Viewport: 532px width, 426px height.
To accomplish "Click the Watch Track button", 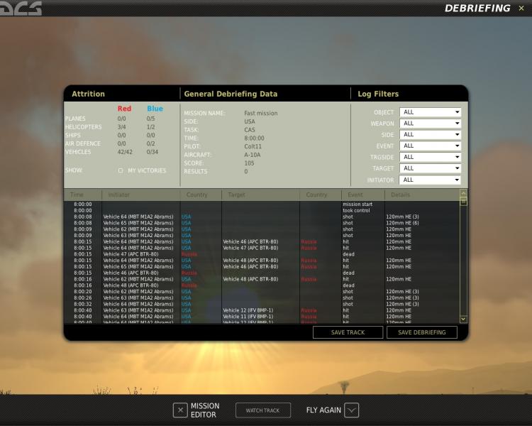I will (x=263, y=410).
